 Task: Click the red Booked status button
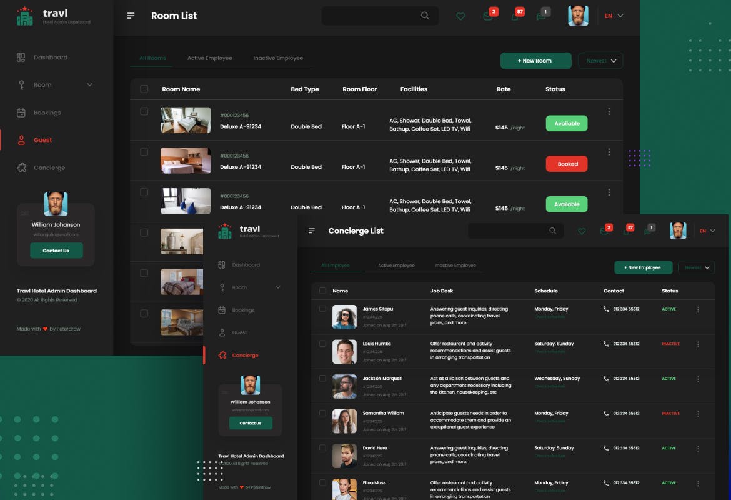(567, 164)
